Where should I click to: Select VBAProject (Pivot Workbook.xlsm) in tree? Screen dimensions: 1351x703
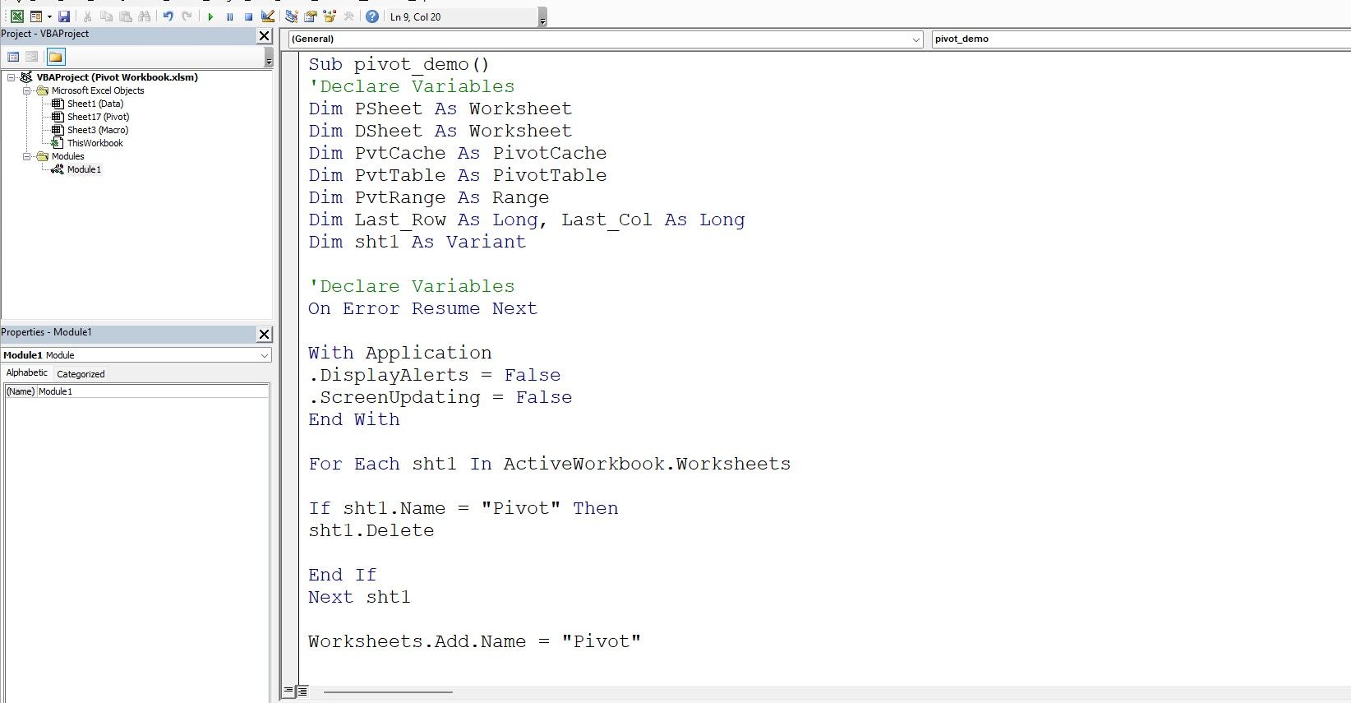(x=118, y=77)
